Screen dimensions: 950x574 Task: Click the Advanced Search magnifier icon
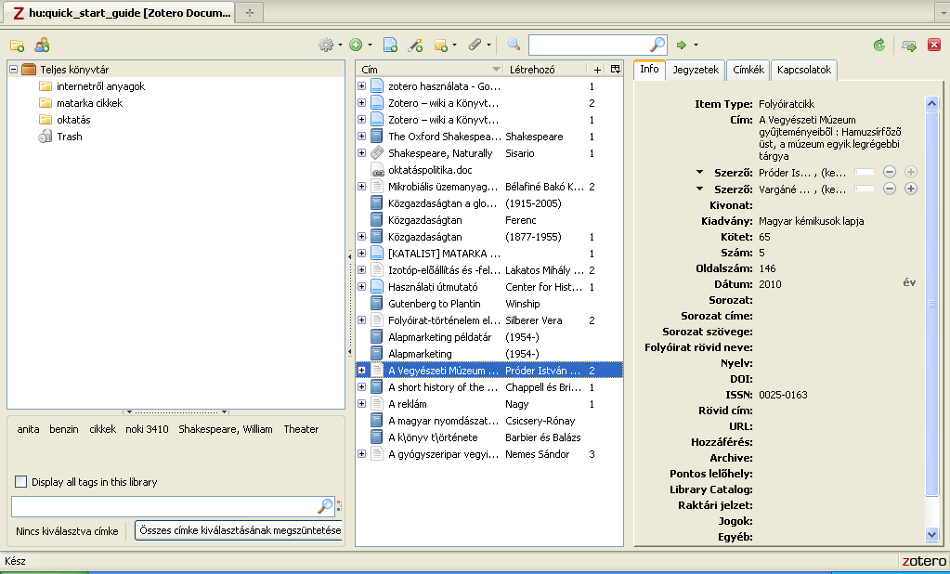[x=514, y=45]
